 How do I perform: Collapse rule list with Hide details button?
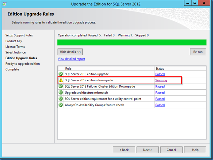coord(70,52)
